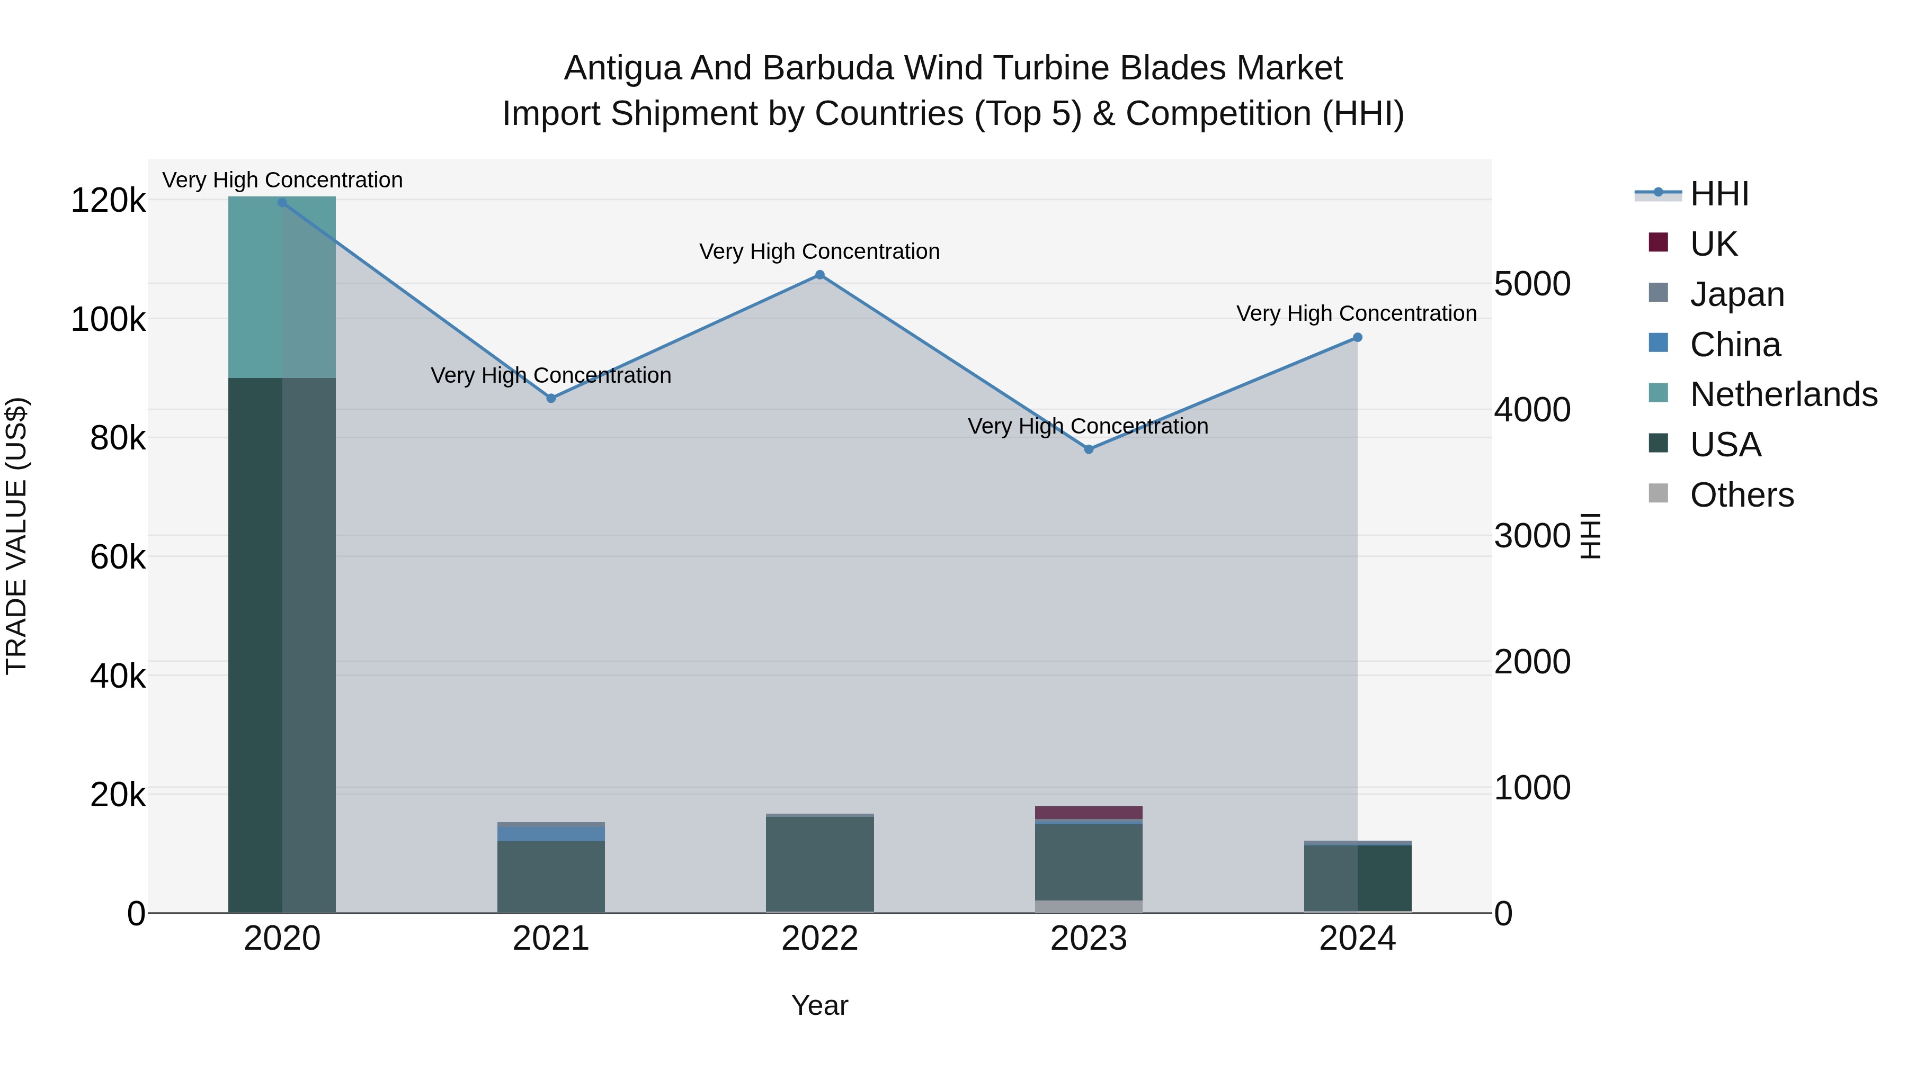The height and width of the screenshot is (1072, 1907).
Task: Click the 2024 Very High Concentration annotation
Action: 1357,314
